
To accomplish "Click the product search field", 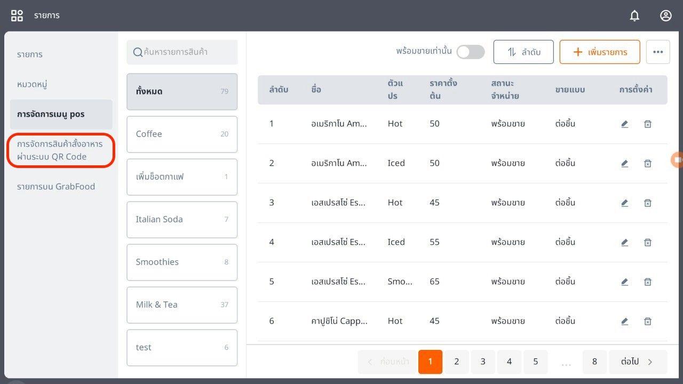I will [x=182, y=52].
